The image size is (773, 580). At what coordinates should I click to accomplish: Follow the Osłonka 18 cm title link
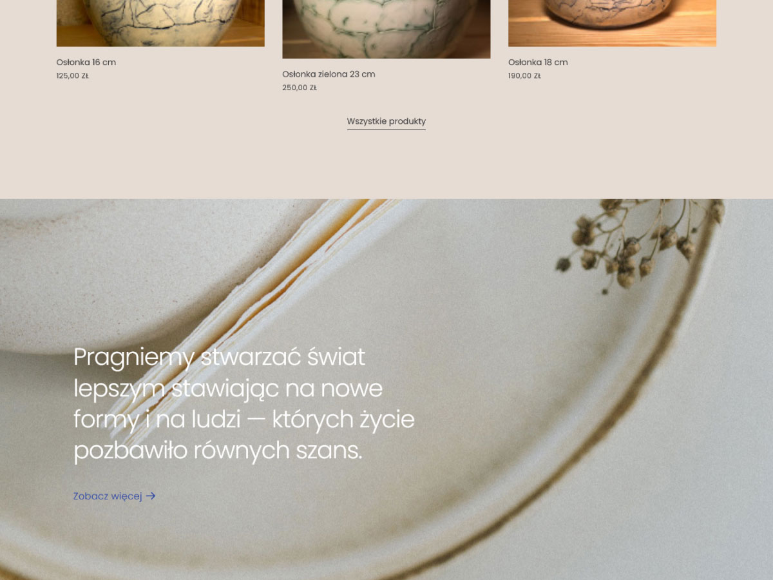coord(538,63)
